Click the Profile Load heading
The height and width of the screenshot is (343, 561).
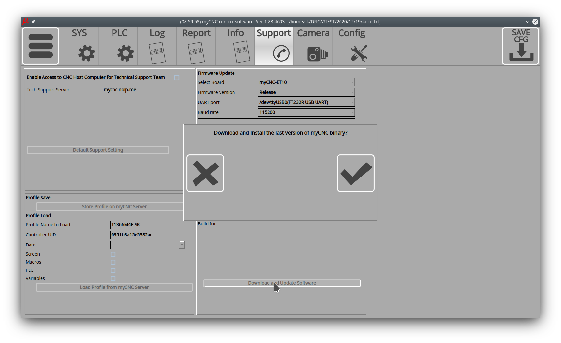pyautogui.click(x=38, y=216)
